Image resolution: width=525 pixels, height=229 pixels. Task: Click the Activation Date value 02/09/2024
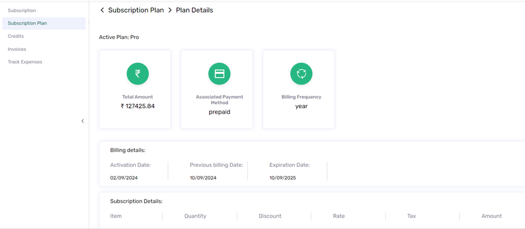pos(124,178)
